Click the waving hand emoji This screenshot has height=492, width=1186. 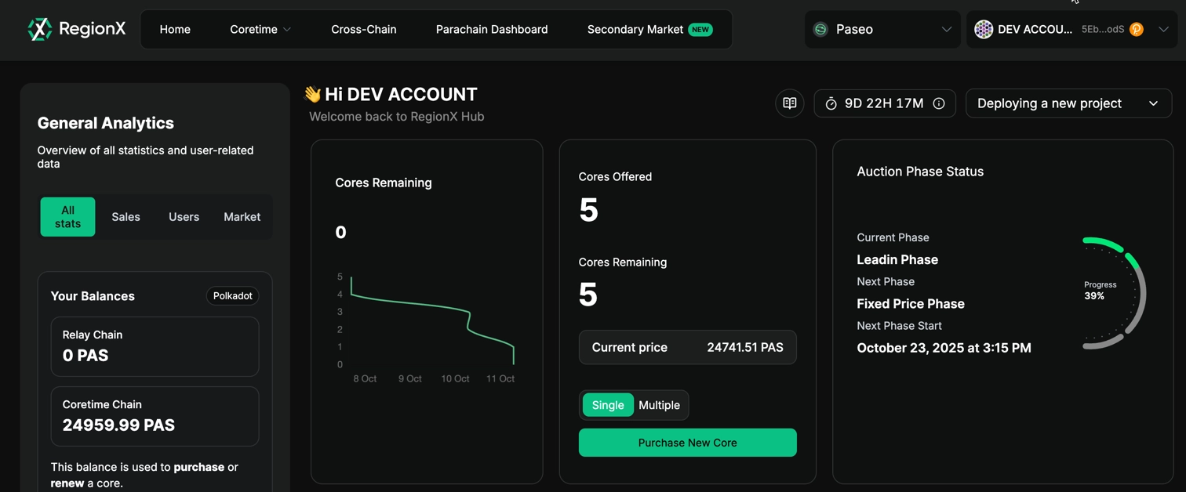[313, 95]
